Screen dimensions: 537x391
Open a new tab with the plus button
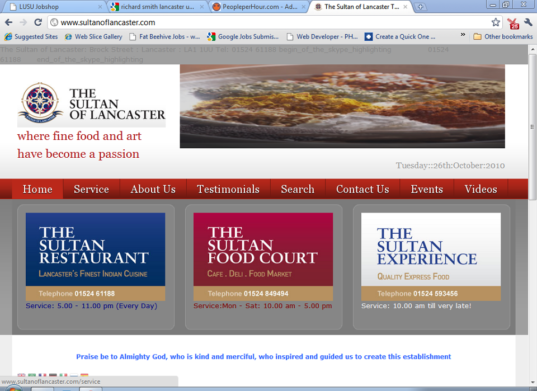(x=420, y=7)
